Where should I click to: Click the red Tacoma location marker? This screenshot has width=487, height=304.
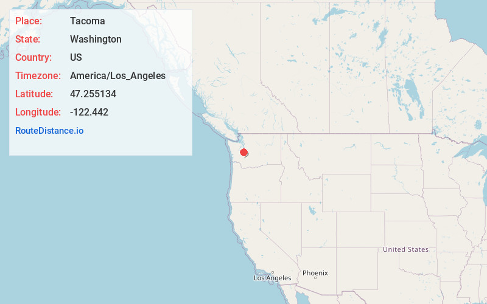point(244,153)
